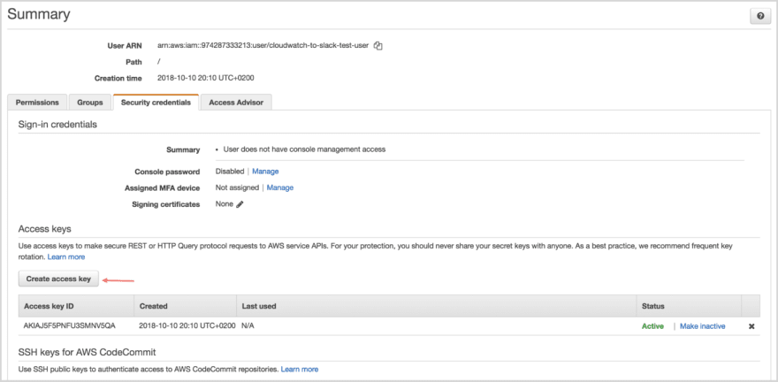Open Learn more link for CodeCommit SSH keys

coord(300,369)
